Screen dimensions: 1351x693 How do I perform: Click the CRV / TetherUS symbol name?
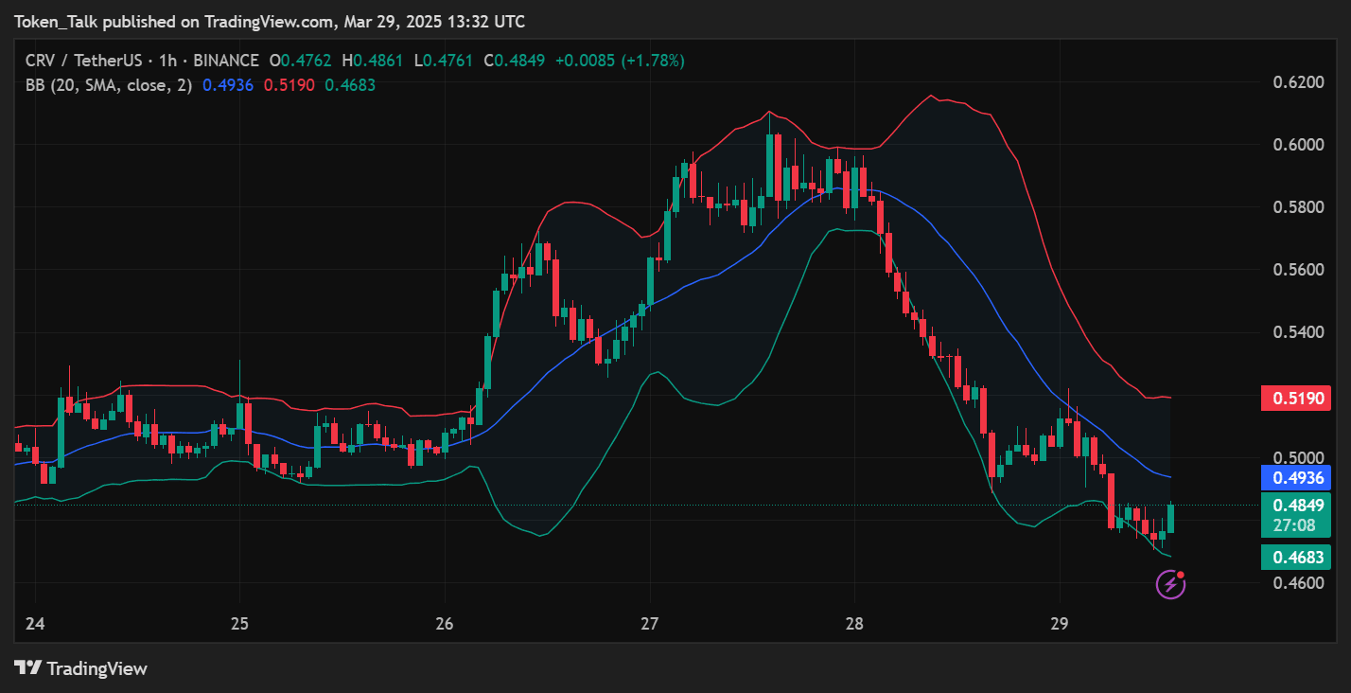coord(87,60)
